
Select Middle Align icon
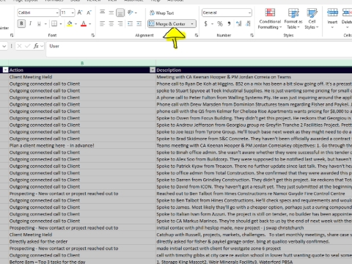coord(111,12)
